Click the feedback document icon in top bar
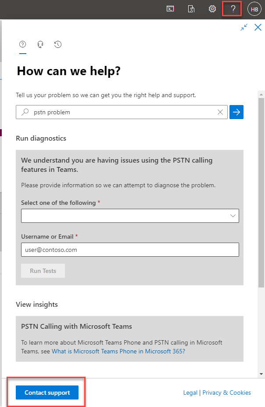265x407 pixels. click(x=191, y=8)
